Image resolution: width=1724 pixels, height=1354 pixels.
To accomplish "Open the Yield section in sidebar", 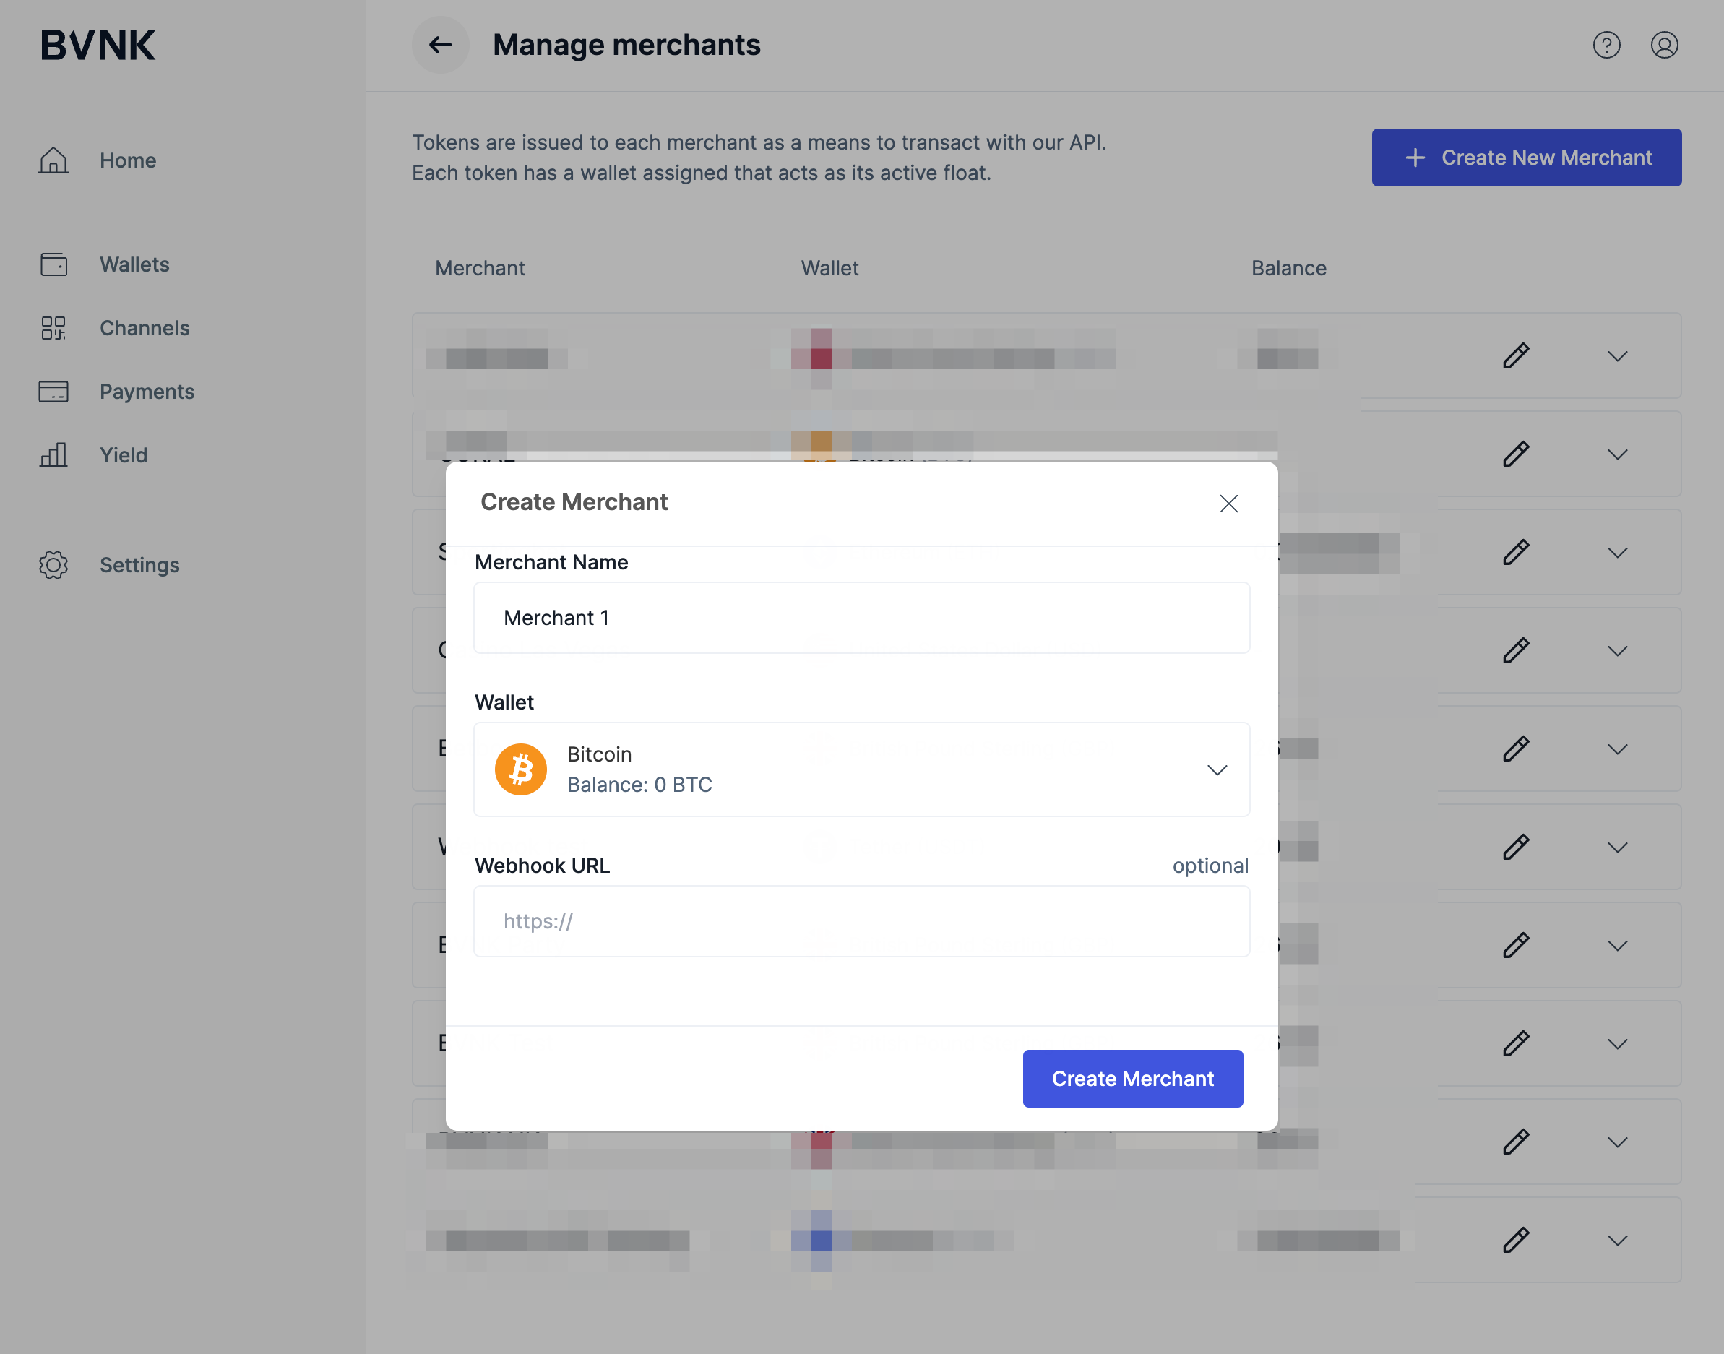I will click(x=123, y=455).
